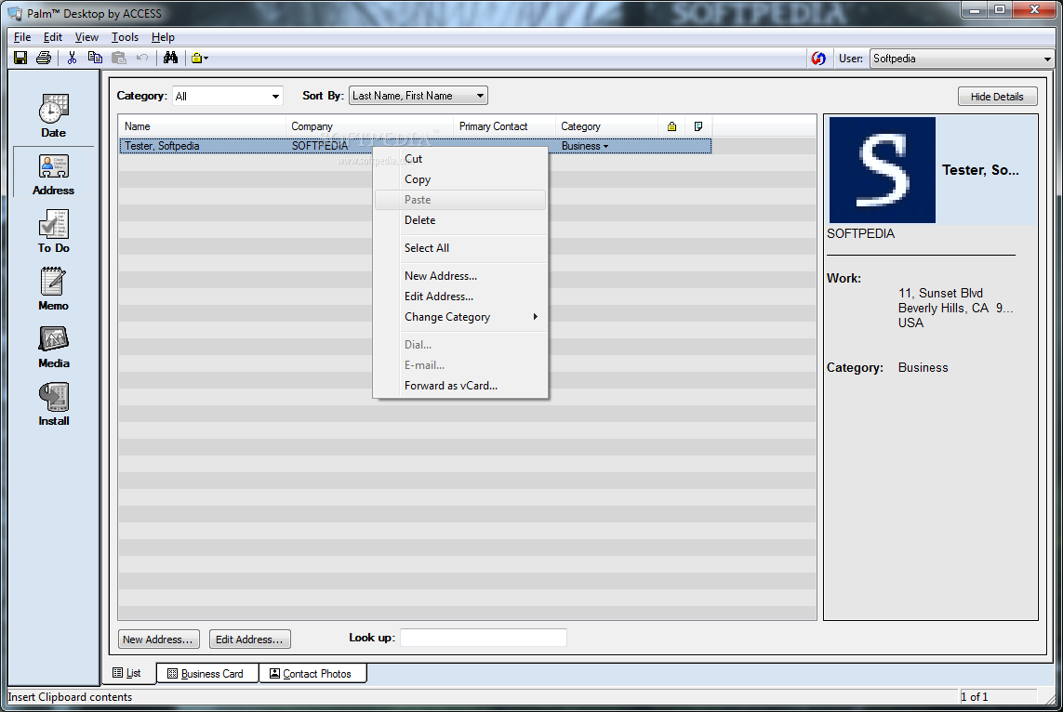This screenshot has height=712, width=1063.
Task: Click the HotSync icon beside User
Action: coord(818,59)
